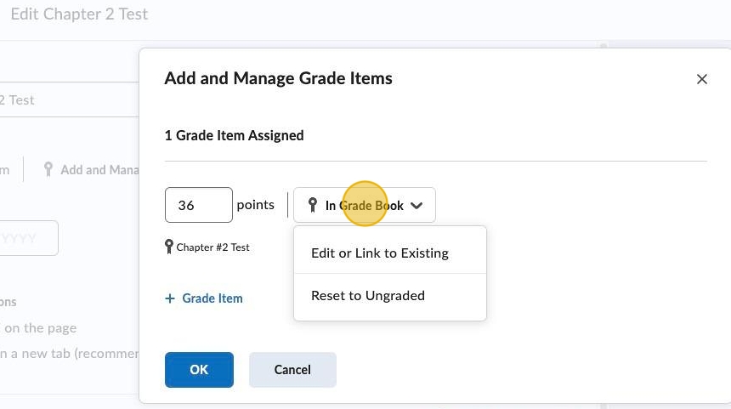This screenshot has width=731, height=409.
Task: Click the points label beside the input
Action: 255,205
